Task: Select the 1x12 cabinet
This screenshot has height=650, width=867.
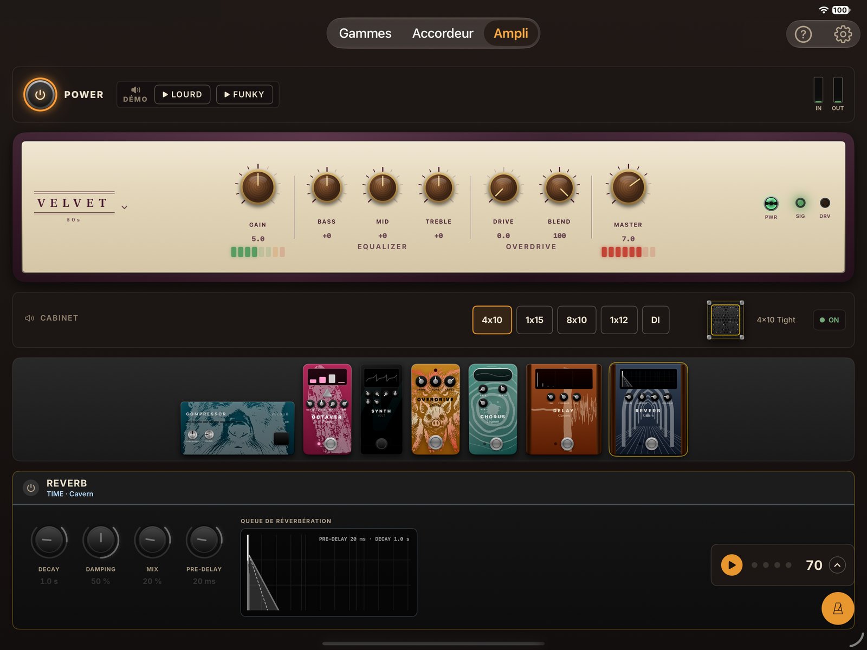Action: [x=619, y=320]
